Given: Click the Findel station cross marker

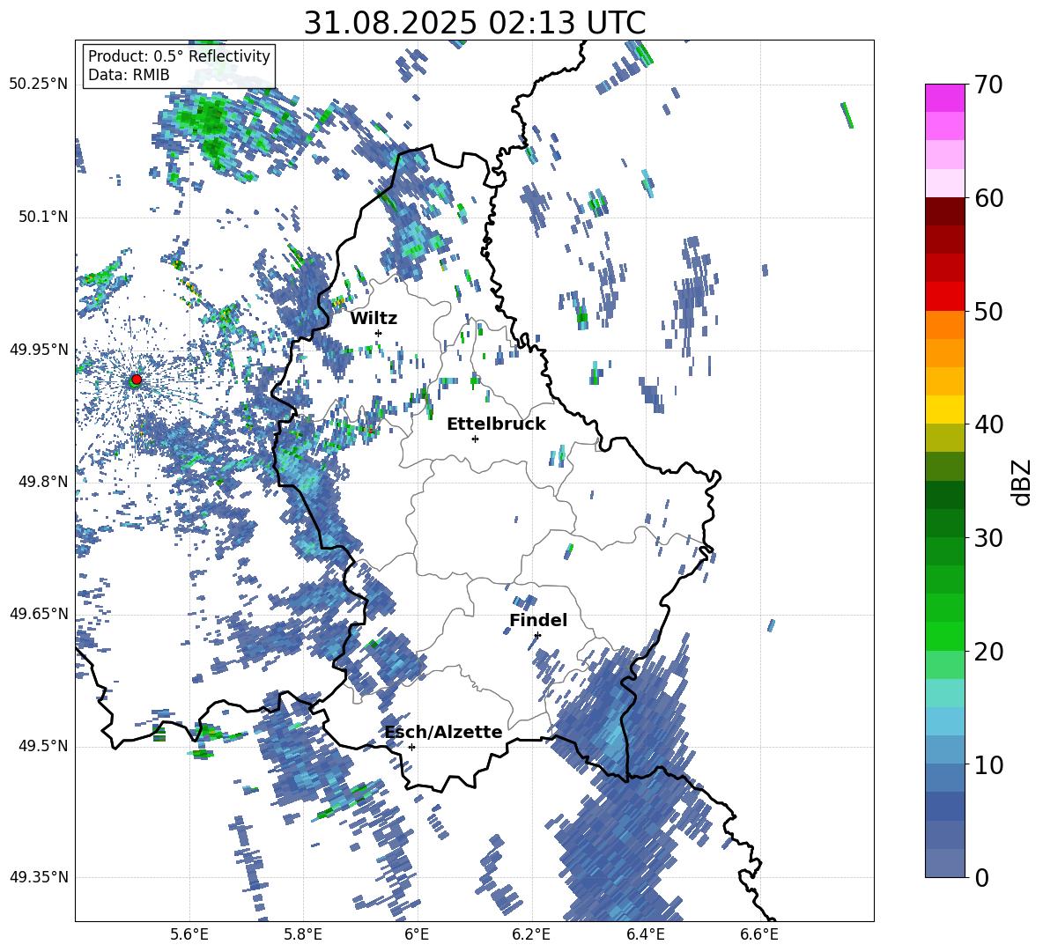Looking at the screenshot, I should [x=537, y=636].
